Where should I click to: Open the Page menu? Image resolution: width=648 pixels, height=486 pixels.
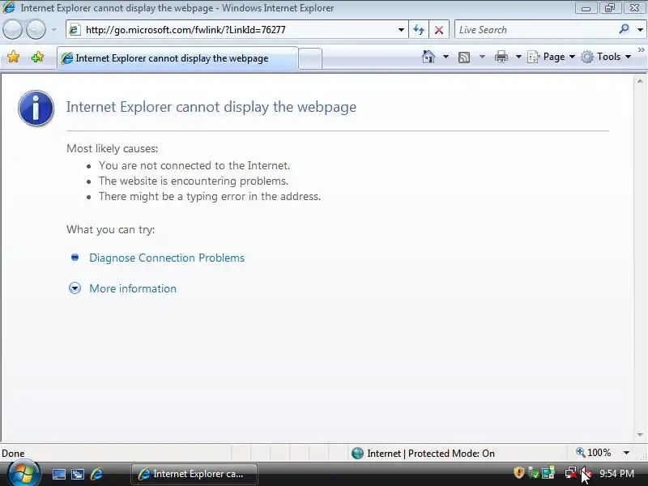(x=552, y=57)
